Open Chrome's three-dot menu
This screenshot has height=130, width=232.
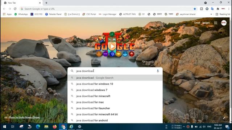[229, 9]
